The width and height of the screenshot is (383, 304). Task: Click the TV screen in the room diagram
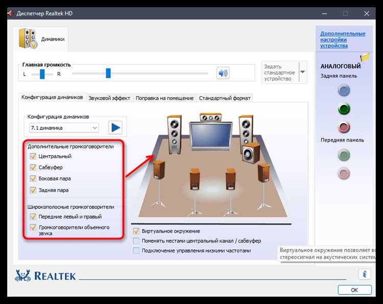pos(210,135)
